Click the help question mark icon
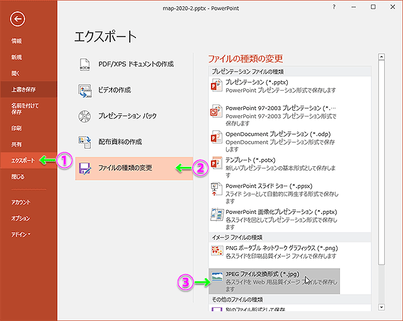The image size is (403, 321). [x=334, y=7]
